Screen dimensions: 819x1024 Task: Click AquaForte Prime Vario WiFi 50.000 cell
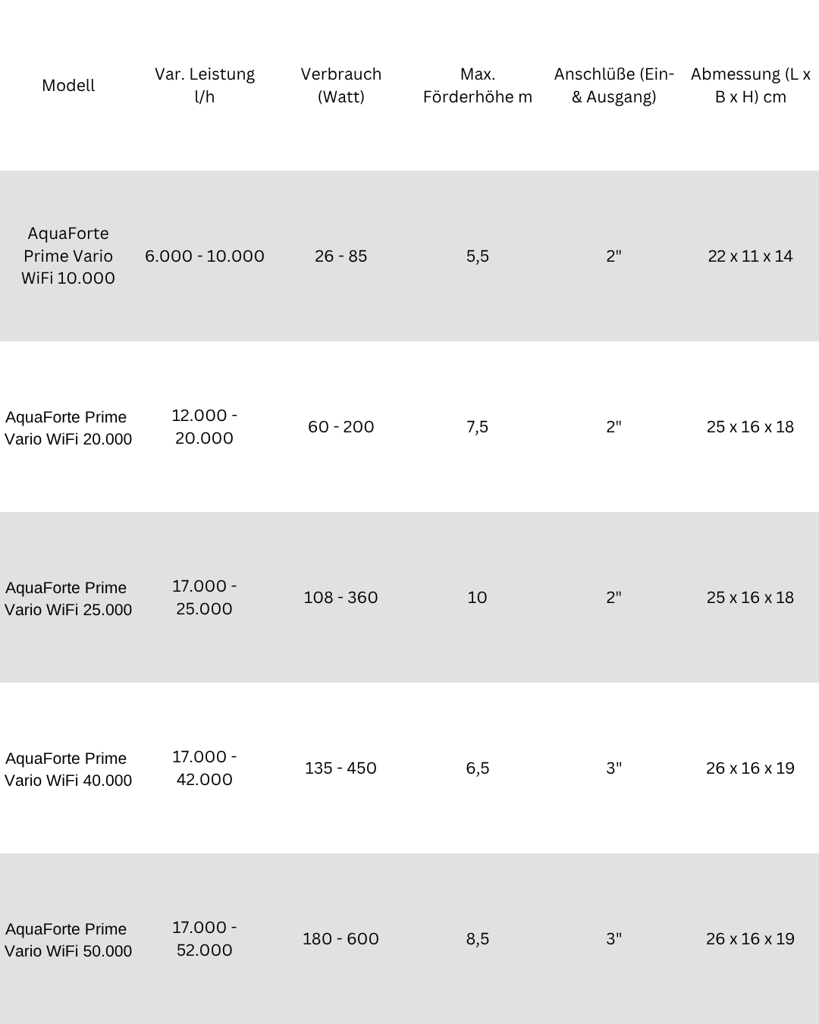[68, 940]
